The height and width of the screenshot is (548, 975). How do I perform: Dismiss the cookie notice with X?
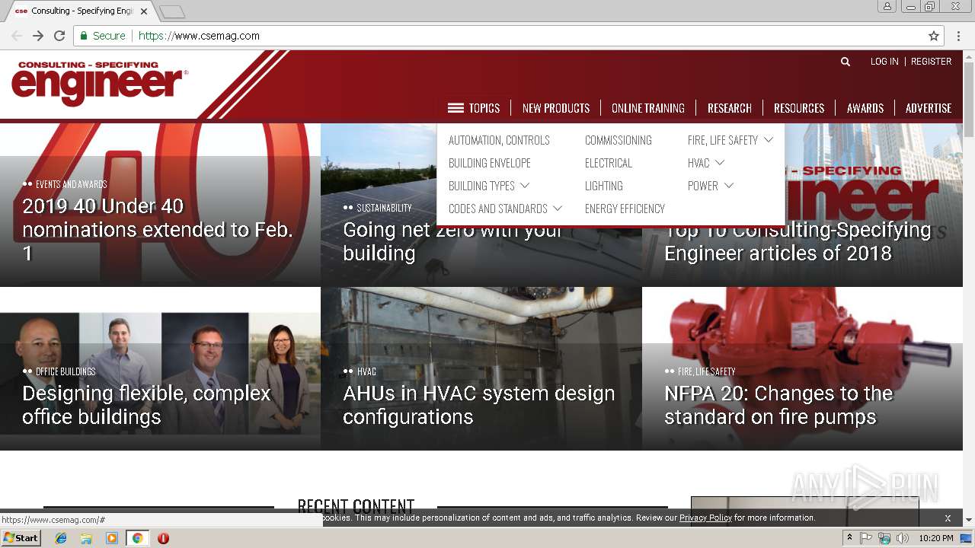click(x=948, y=518)
